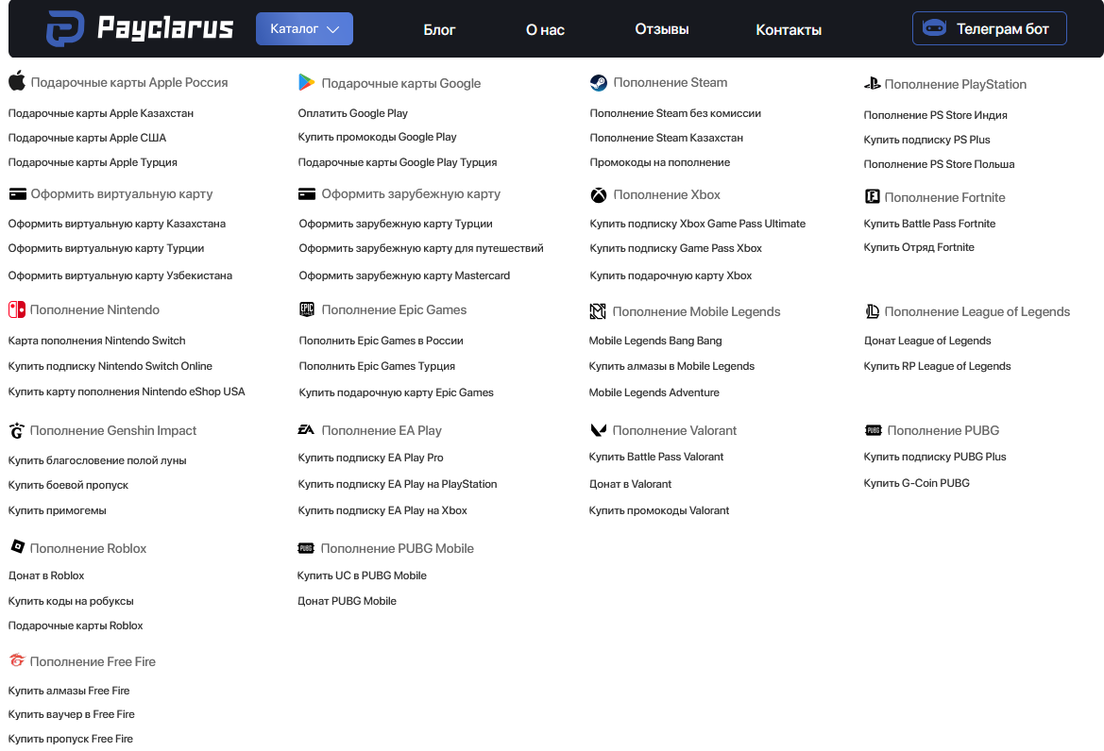Screen dimensions: 1104x751
Task: Click the Steam logo icon
Action: pyautogui.click(x=599, y=83)
